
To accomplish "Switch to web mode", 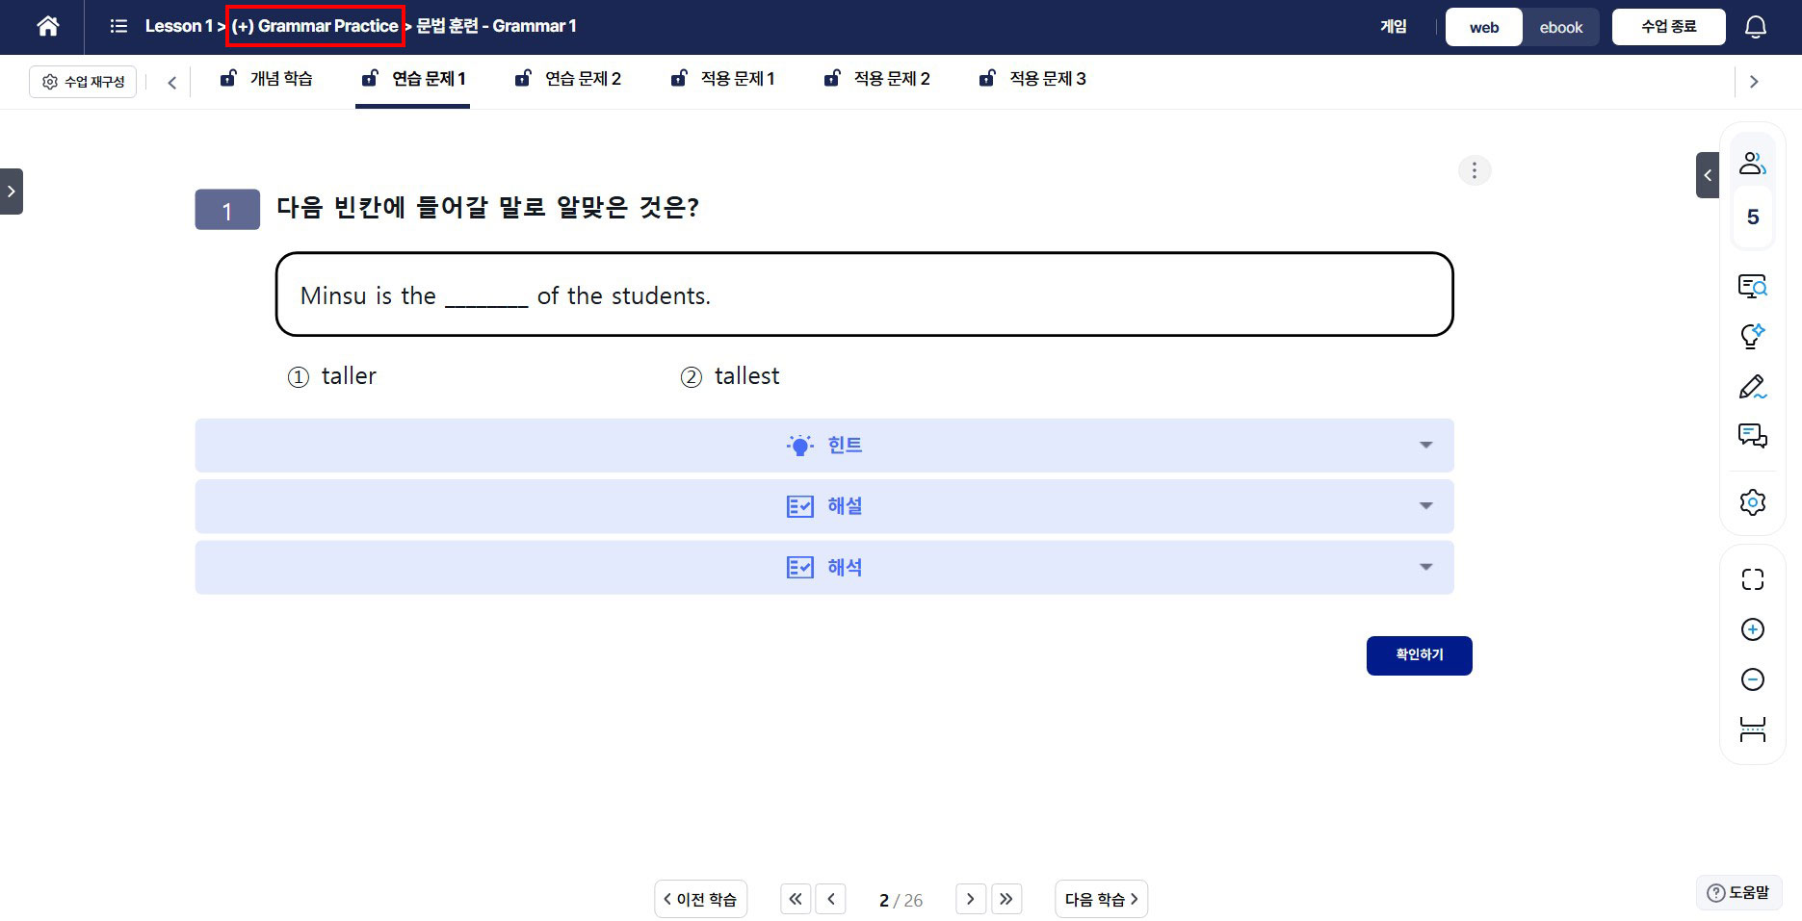I will click(x=1483, y=27).
